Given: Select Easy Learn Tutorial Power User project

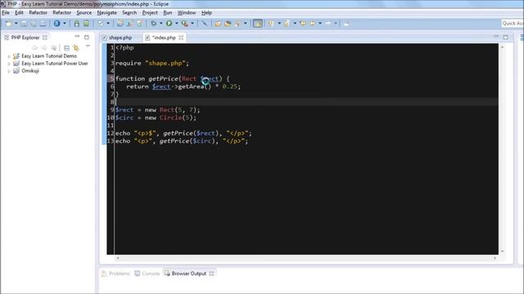Looking at the screenshot, I should 55,64.
